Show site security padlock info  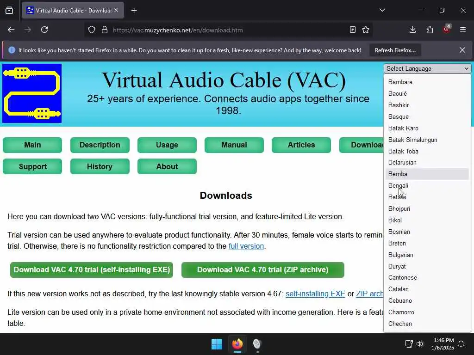105,30
